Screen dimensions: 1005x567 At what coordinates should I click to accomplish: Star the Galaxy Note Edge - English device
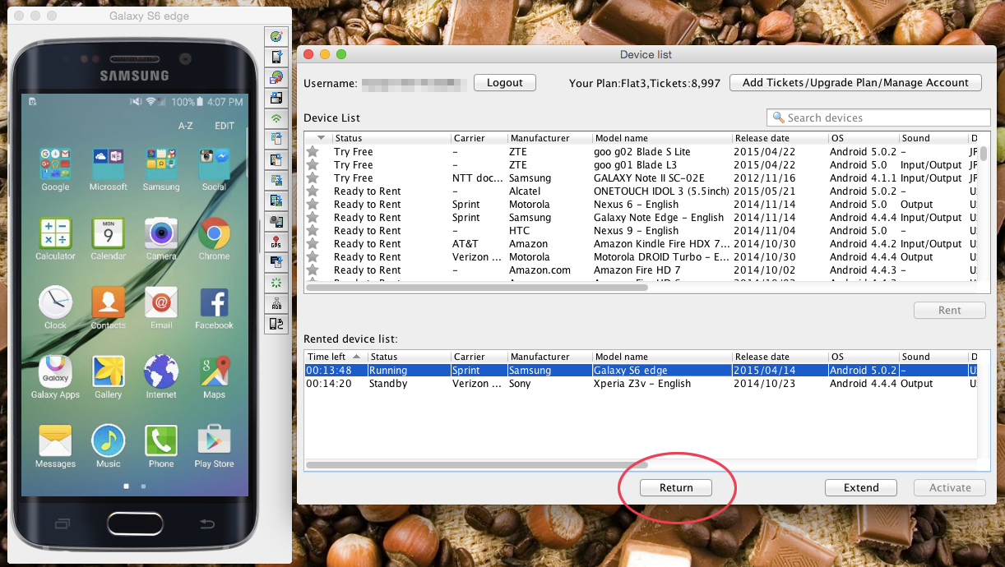click(x=313, y=218)
